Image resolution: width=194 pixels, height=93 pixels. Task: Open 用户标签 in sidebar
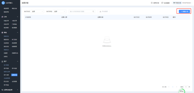pos(14,68)
